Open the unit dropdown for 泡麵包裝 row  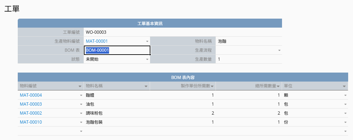pyautogui.click(x=345, y=122)
